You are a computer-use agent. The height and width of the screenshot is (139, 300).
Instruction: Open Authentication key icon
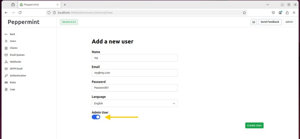pos(6,76)
